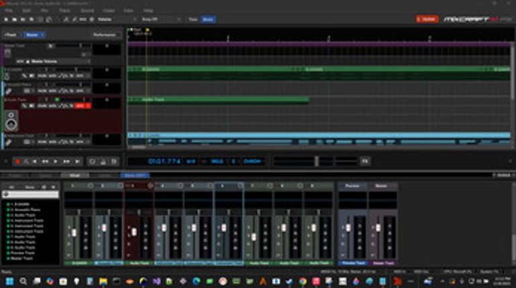Disarm the red arm button on the Audio Track
This screenshot has height=288, width=516.
pos(81,105)
